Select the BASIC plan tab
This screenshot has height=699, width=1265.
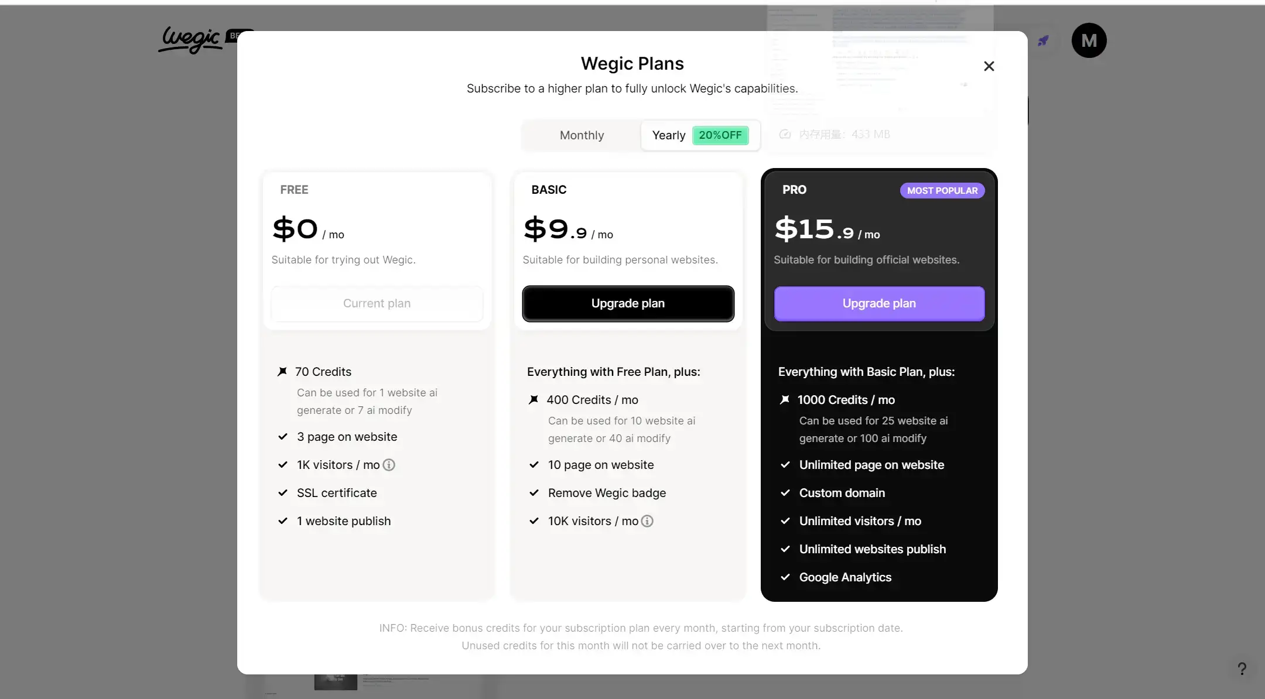pos(548,189)
